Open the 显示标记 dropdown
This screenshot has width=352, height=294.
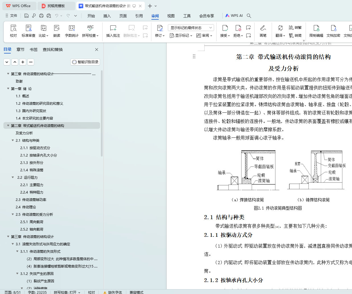181,35
